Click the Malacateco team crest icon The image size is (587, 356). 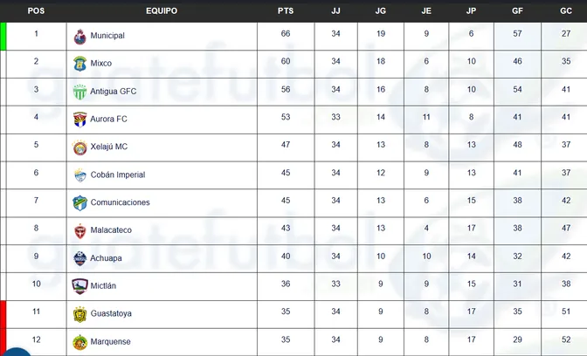pyautogui.click(x=80, y=230)
